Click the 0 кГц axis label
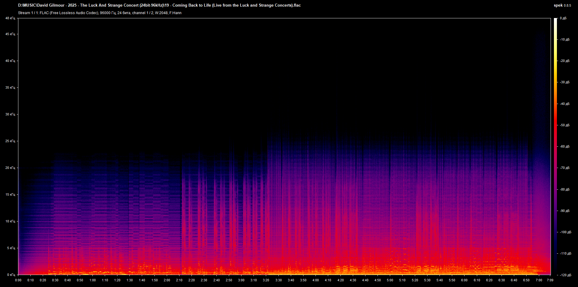The width and height of the screenshot is (578, 287). [11, 275]
